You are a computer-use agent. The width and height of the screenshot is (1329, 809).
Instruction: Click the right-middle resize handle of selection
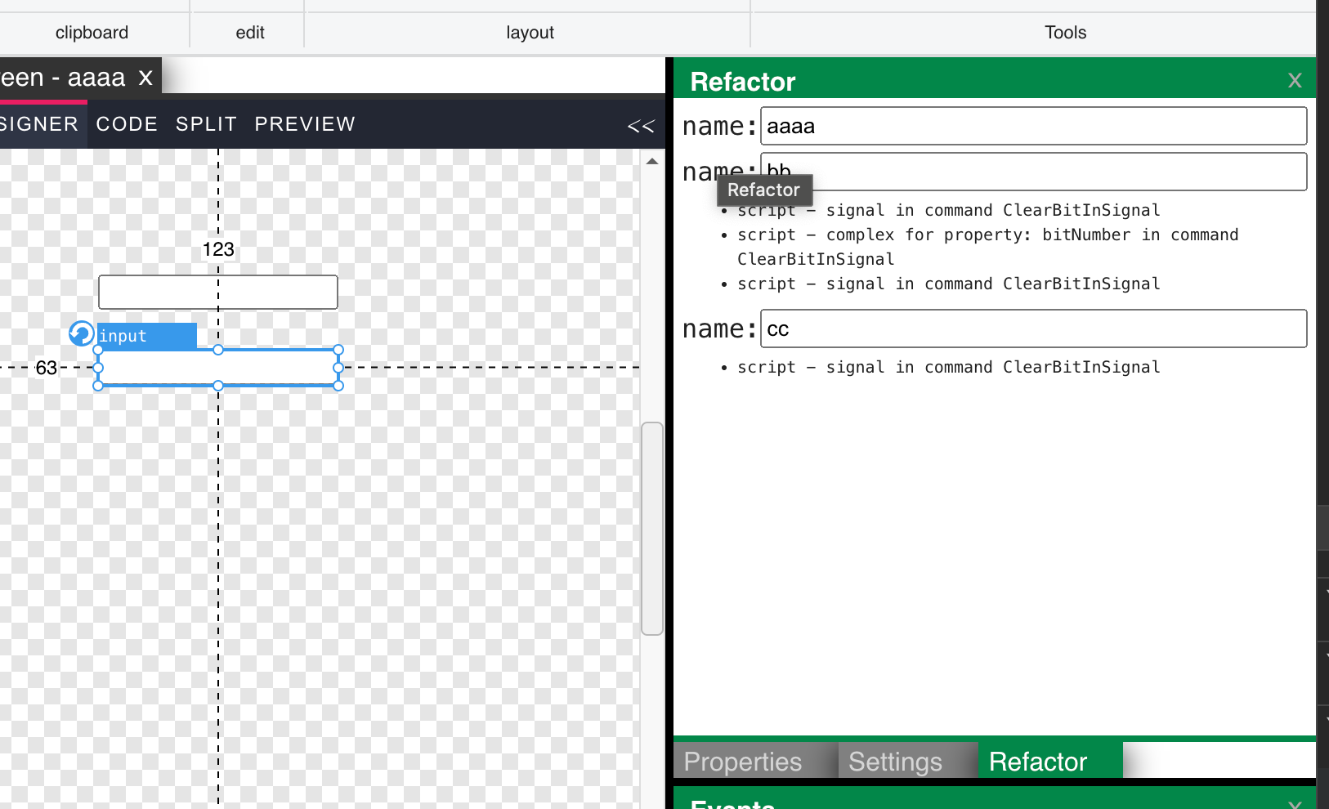[338, 368]
